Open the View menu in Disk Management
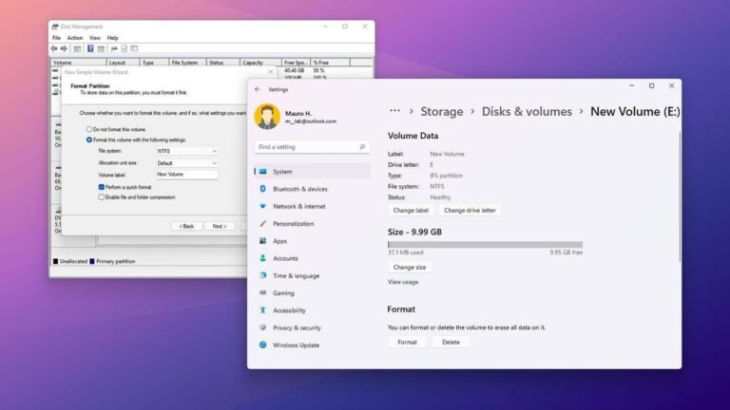This screenshot has width=730, height=410. [x=94, y=38]
